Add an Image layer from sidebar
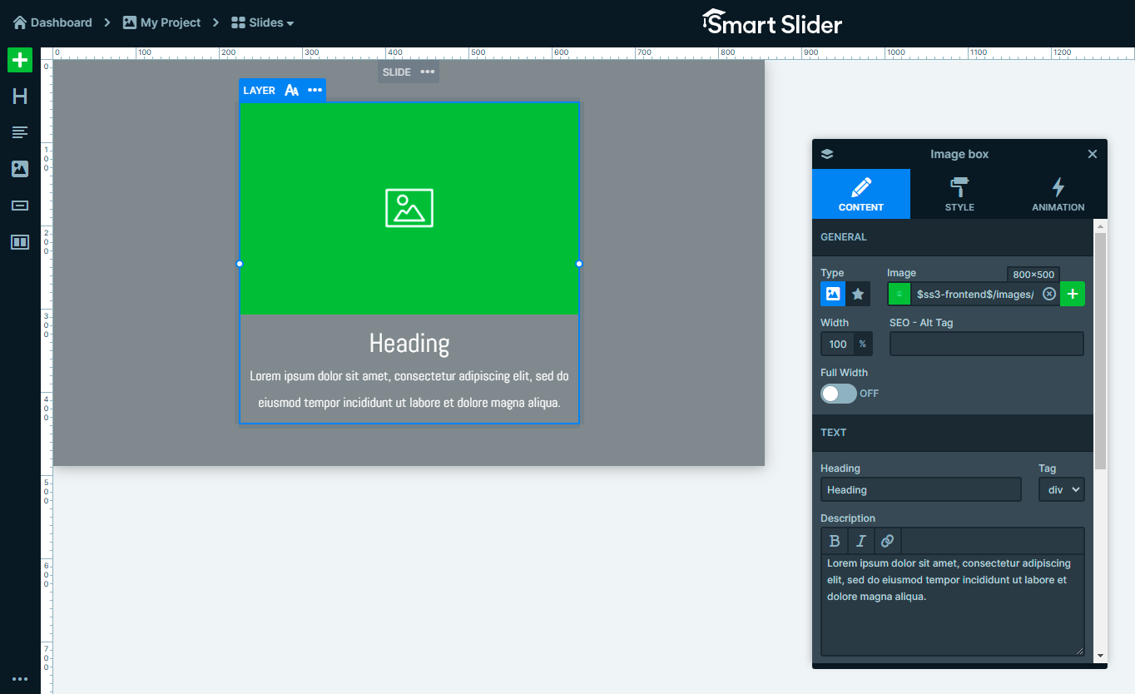Viewport: 1135px width, 694px height. (x=20, y=169)
